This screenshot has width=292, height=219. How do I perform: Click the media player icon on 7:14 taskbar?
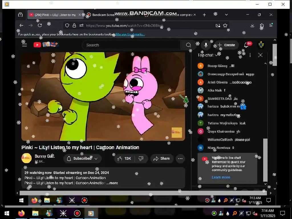[x=91, y=213]
